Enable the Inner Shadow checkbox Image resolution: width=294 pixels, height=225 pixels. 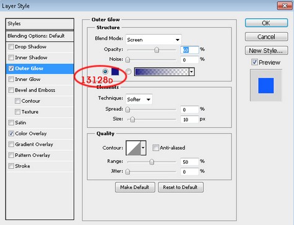tap(11, 57)
